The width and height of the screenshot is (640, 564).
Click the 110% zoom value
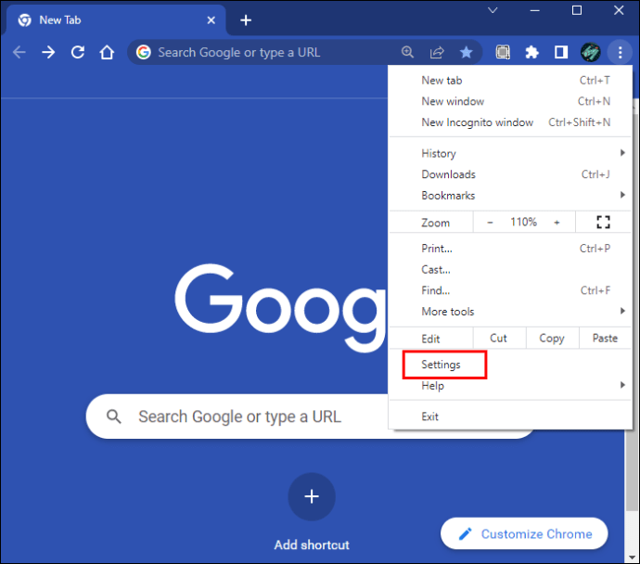(524, 223)
